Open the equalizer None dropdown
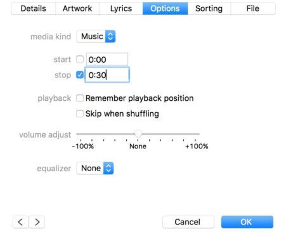Image resolution: width=286 pixels, height=232 pixels. click(x=95, y=168)
